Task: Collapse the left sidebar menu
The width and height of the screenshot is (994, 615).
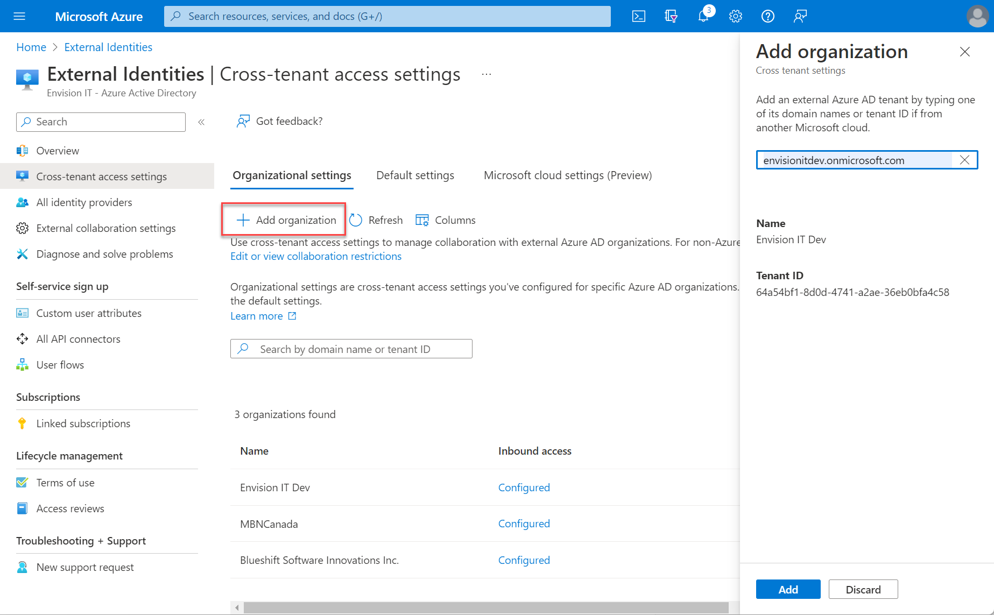Action: point(201,122)
